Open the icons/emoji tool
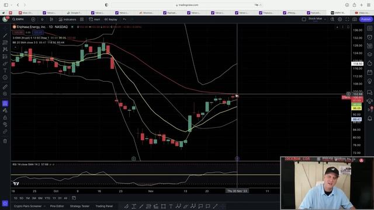 click(5, 78)
